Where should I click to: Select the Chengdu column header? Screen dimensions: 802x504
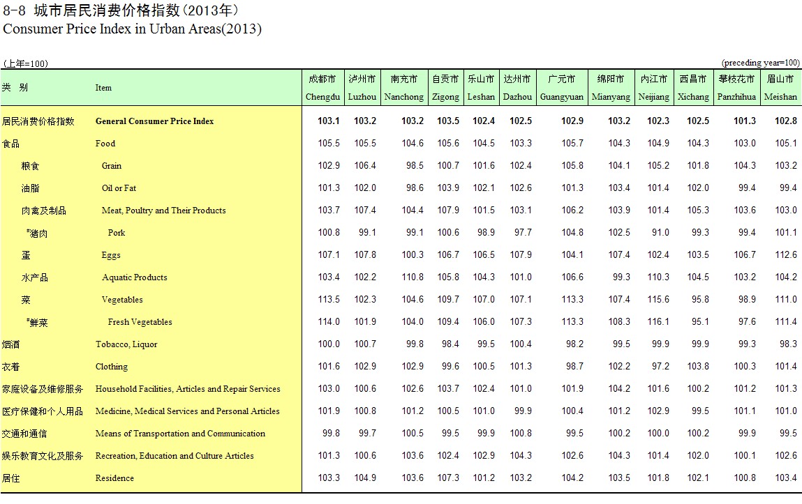click(322, 88)
